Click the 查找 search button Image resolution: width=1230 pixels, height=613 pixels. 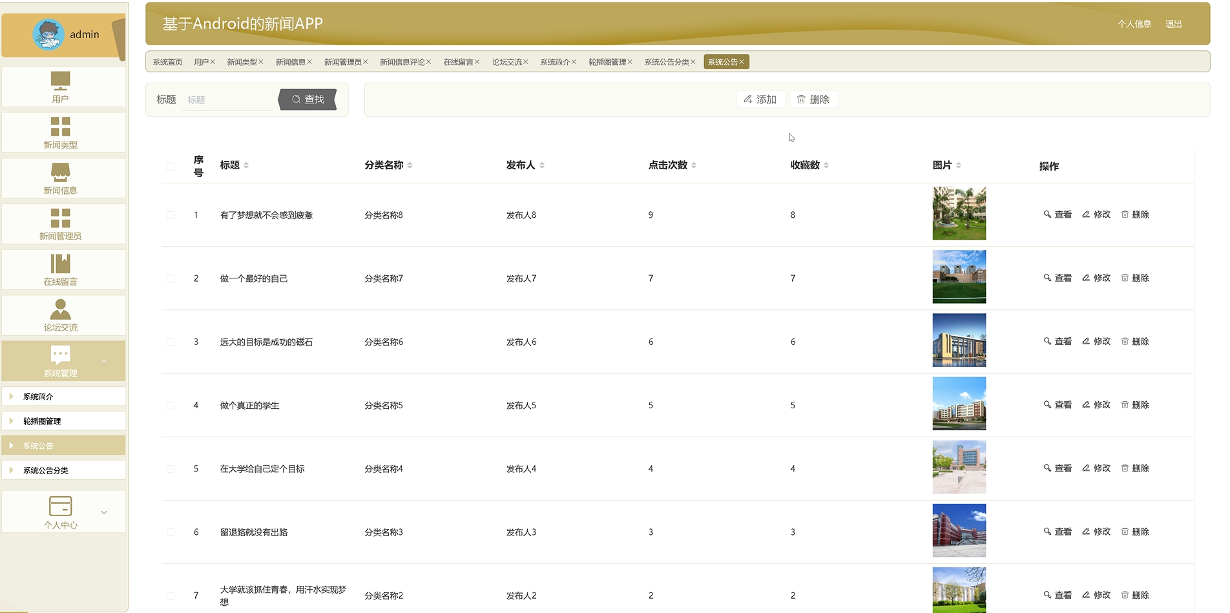point(307,99)
